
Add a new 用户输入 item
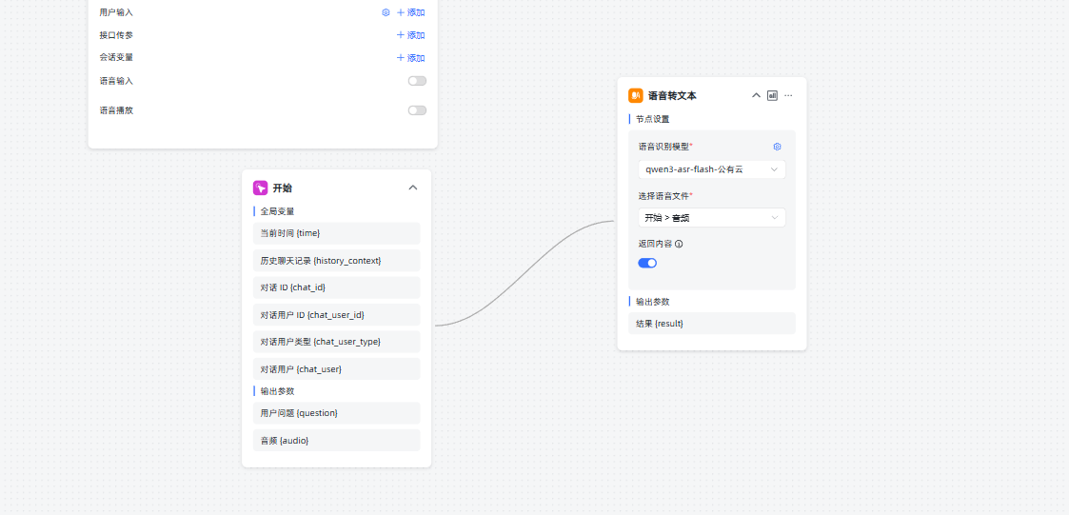pyautogui.click(x=410, y=12)
